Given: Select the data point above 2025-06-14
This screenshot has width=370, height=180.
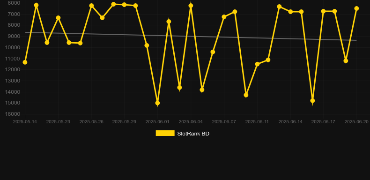Looking at the screenshot, I should pyautogui.click(x=290, y=12).
